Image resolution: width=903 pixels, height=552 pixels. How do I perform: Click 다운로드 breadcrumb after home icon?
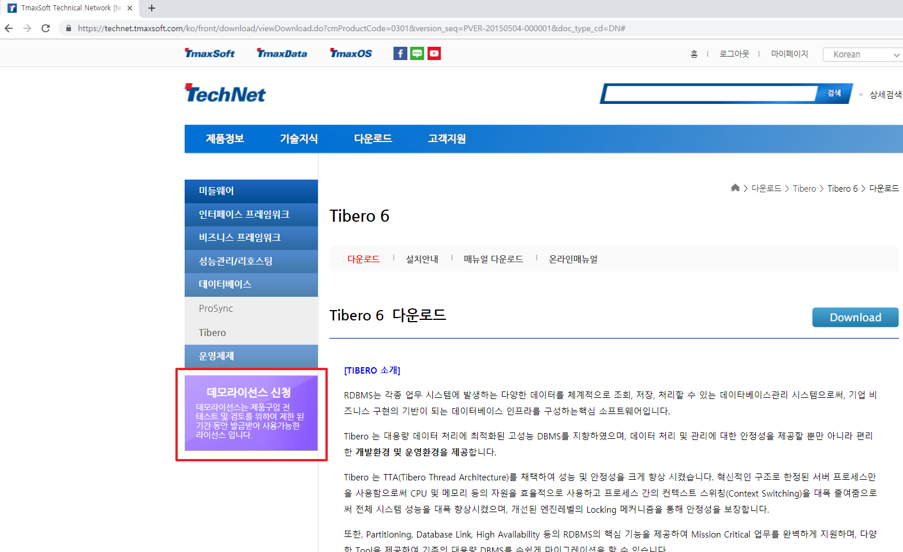(x=766, y=189)
